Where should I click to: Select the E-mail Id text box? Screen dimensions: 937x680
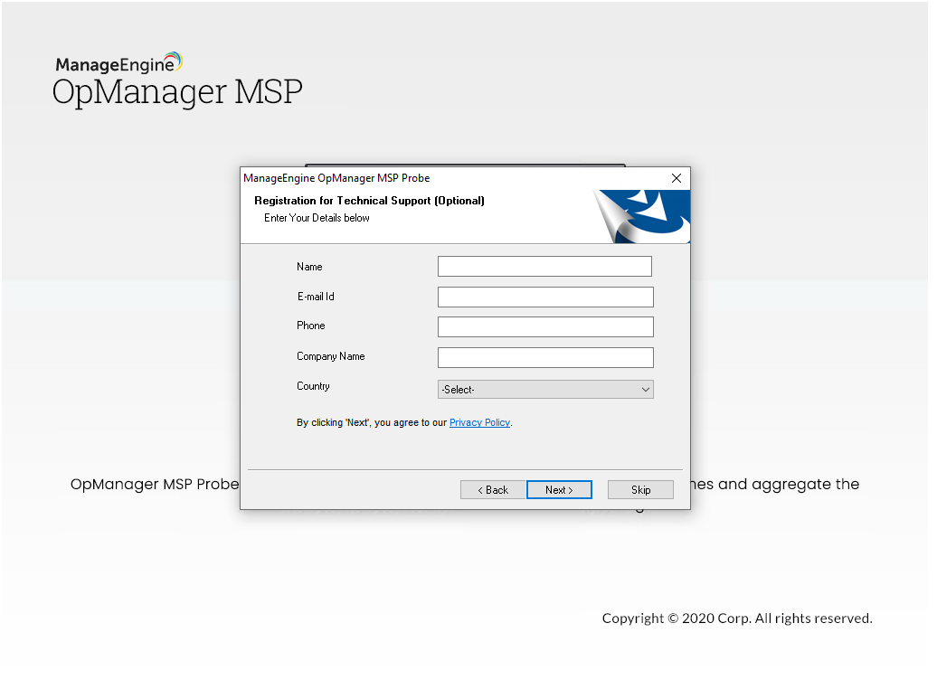(x=544, y=296)
